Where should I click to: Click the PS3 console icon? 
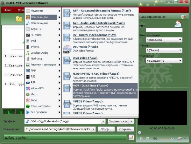pyautogui.click(x=28, y=77)
